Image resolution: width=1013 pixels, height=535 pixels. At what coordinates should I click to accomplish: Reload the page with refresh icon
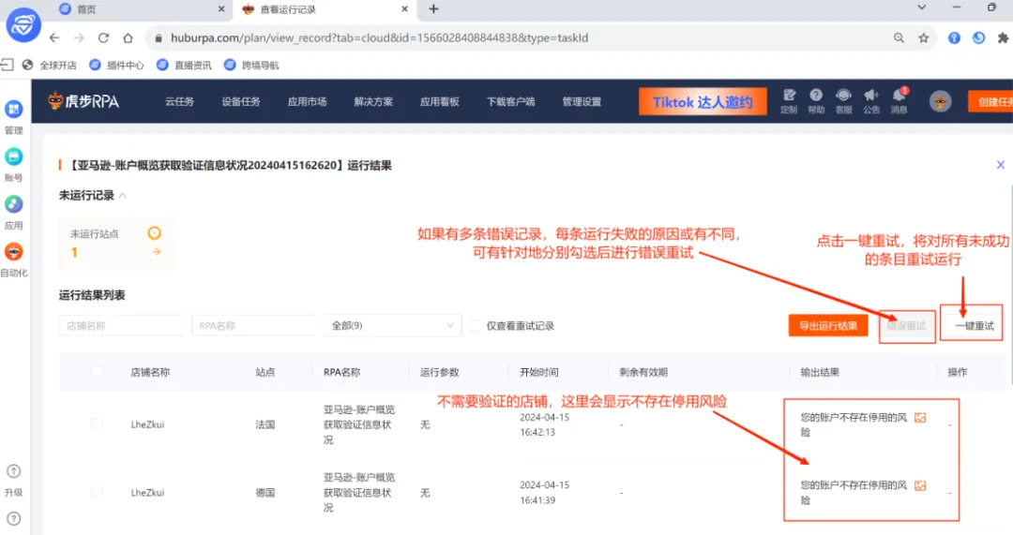coord(103,38)
